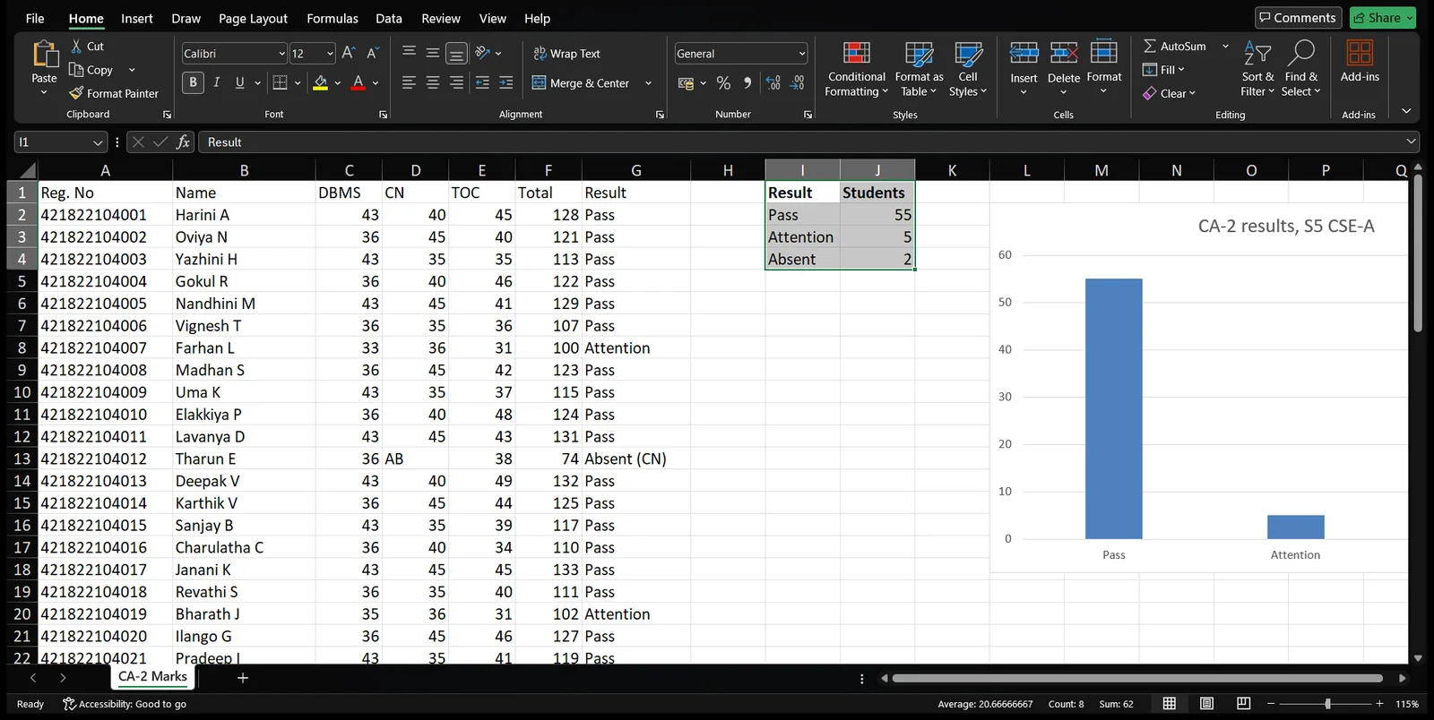Open the Formulas ribbon tab
The width and height of the screenshot is (1434, 720).
click(333, 18)
